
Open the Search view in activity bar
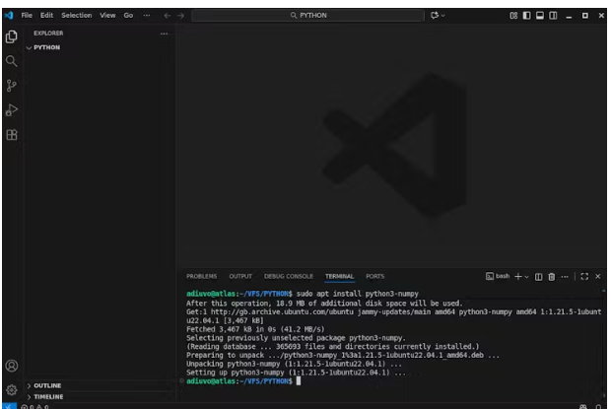12,61
